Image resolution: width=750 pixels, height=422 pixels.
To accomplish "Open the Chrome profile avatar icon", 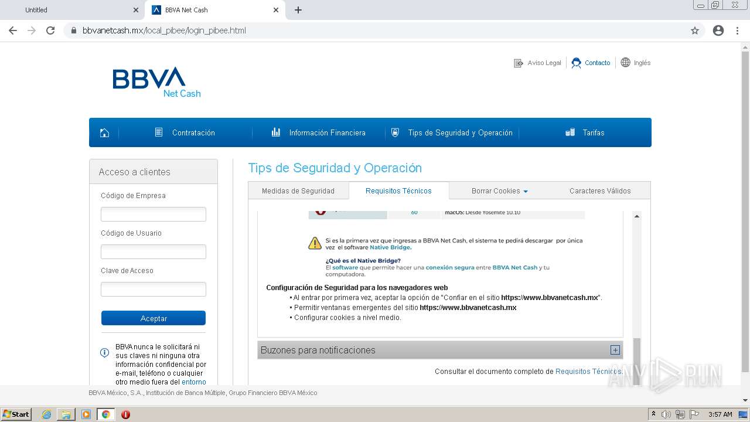I will point(718,30).
